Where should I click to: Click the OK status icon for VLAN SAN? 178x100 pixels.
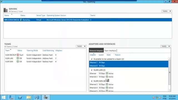(x=18, y=62)
